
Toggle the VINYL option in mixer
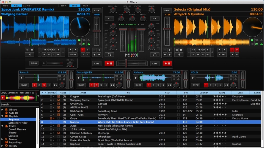coord(141,25)
